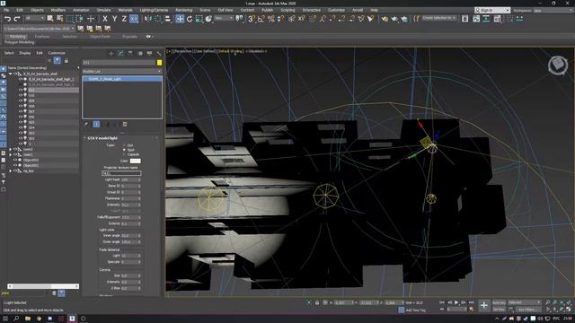This screenshot has width=575, height=323.
Task: Hide object 009 with its eye icon
Action: pyautogui.click(x=21, y=100)
